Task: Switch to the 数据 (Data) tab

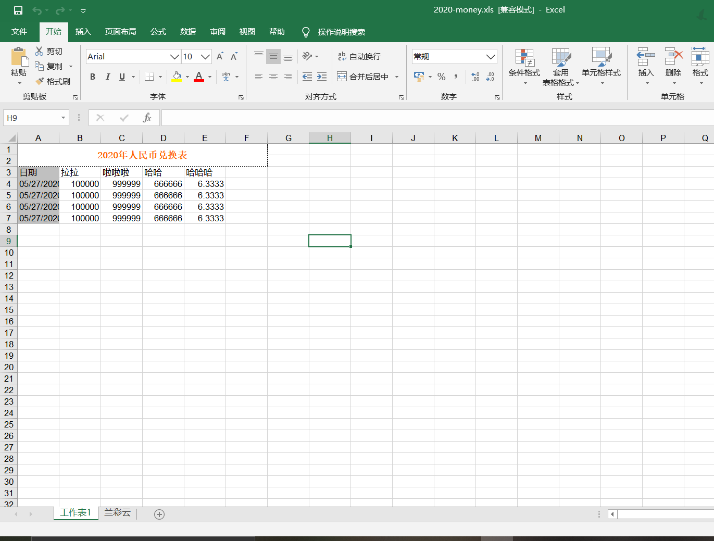Action: point(188,32)
